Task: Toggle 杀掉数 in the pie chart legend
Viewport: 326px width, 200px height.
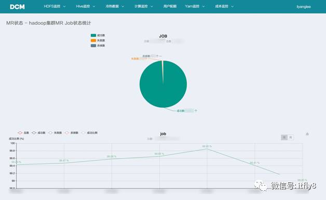Action: pos(98,45)
